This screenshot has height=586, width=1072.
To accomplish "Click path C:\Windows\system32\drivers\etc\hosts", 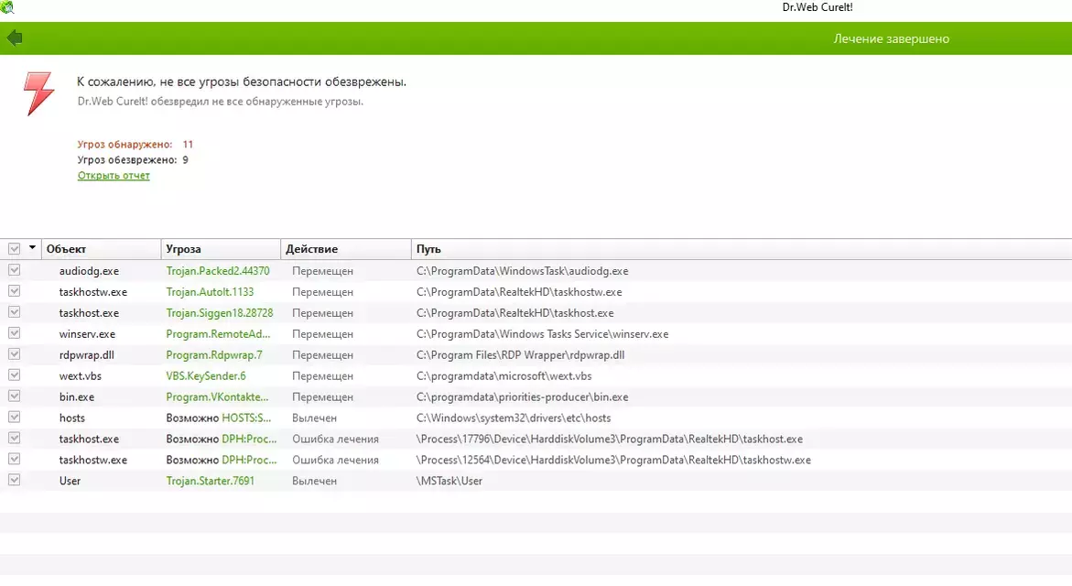I will pos(514,418).
